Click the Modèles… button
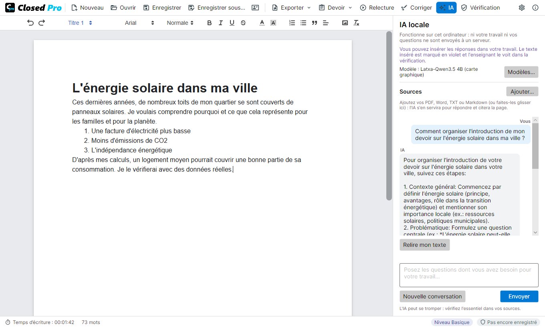 point(521,72)
